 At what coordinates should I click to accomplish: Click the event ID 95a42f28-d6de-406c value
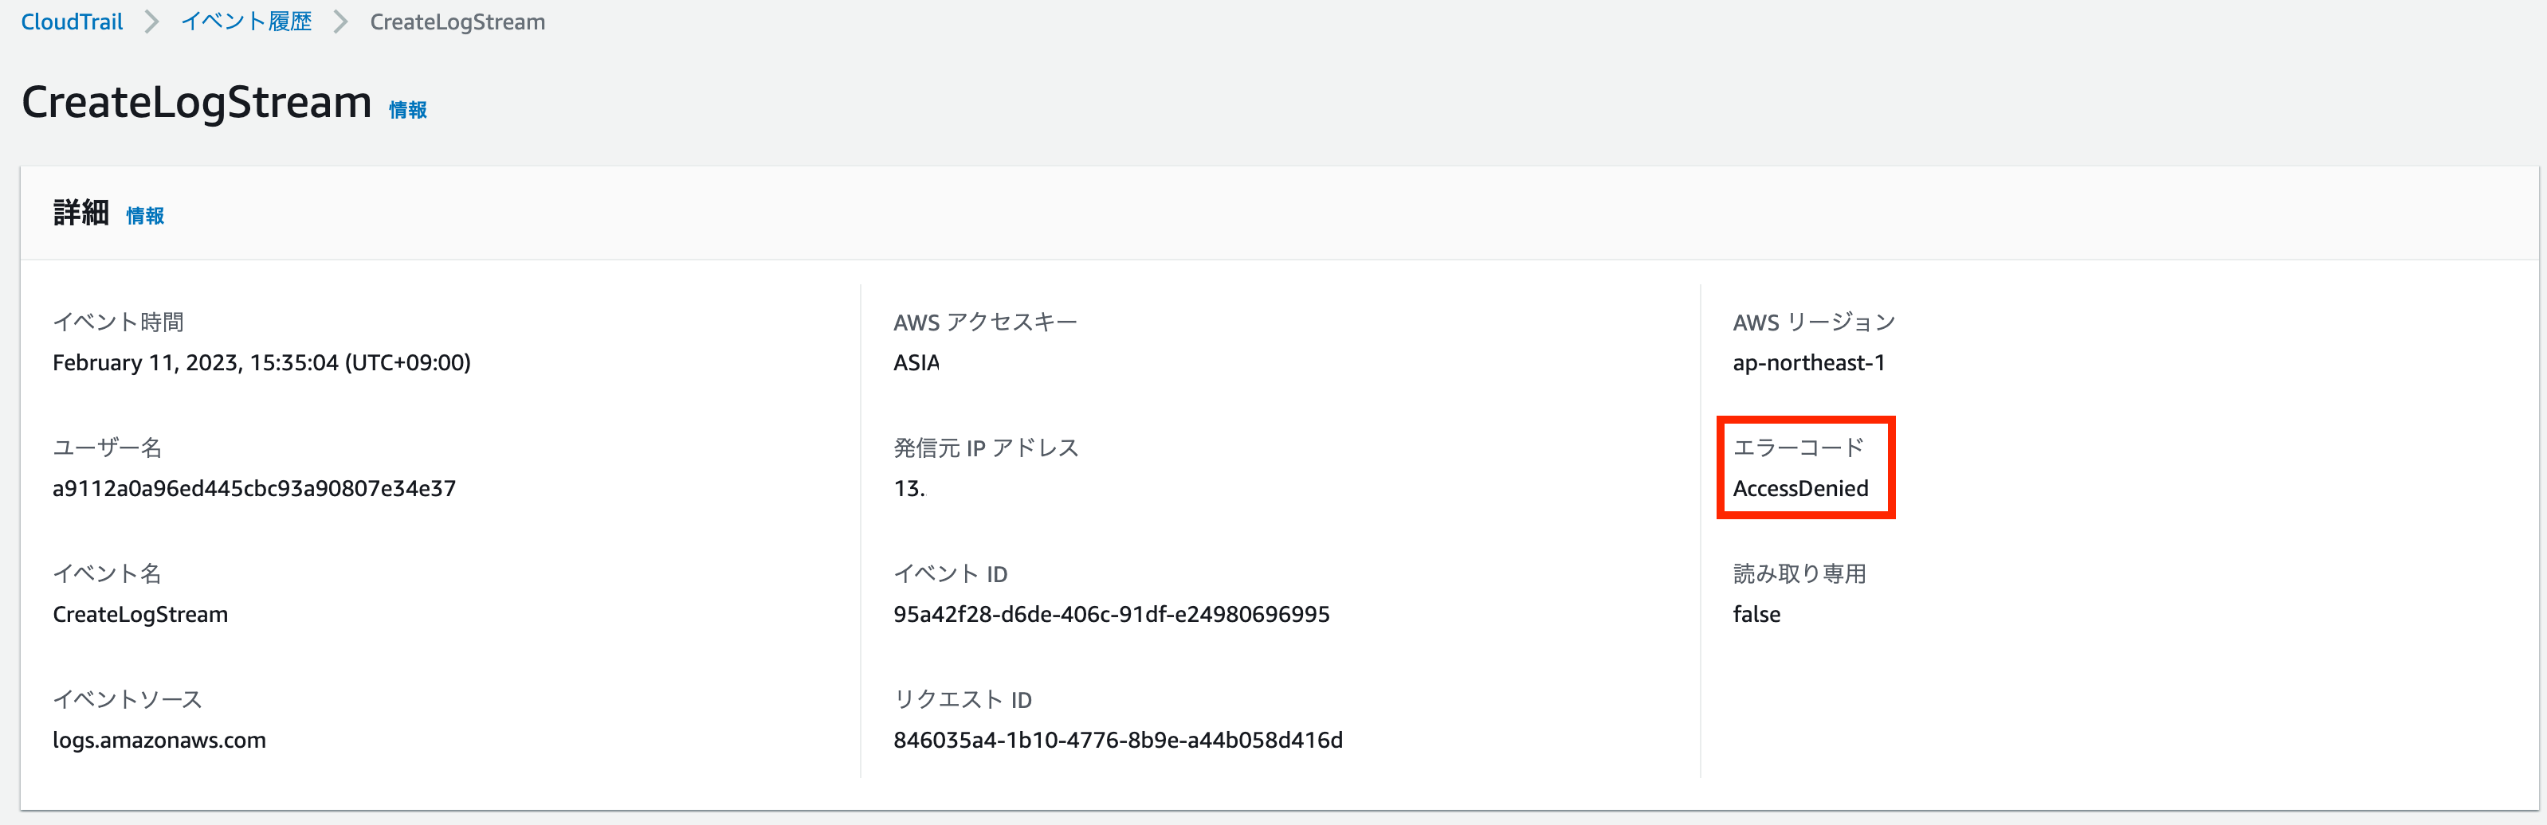point(1112,615)
